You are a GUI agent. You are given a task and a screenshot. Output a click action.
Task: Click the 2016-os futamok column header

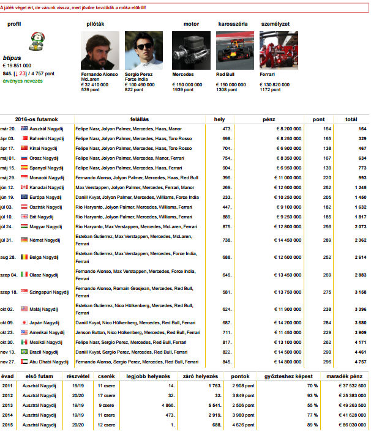(x=36, y=119)
